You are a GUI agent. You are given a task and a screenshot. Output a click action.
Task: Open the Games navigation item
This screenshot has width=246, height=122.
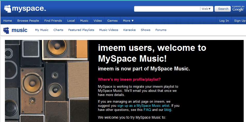112,21
